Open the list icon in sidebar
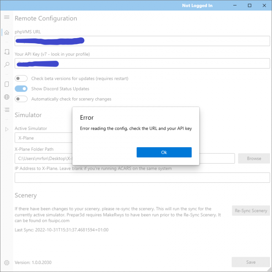The image size is (272, 272). (x=7, y=110)
